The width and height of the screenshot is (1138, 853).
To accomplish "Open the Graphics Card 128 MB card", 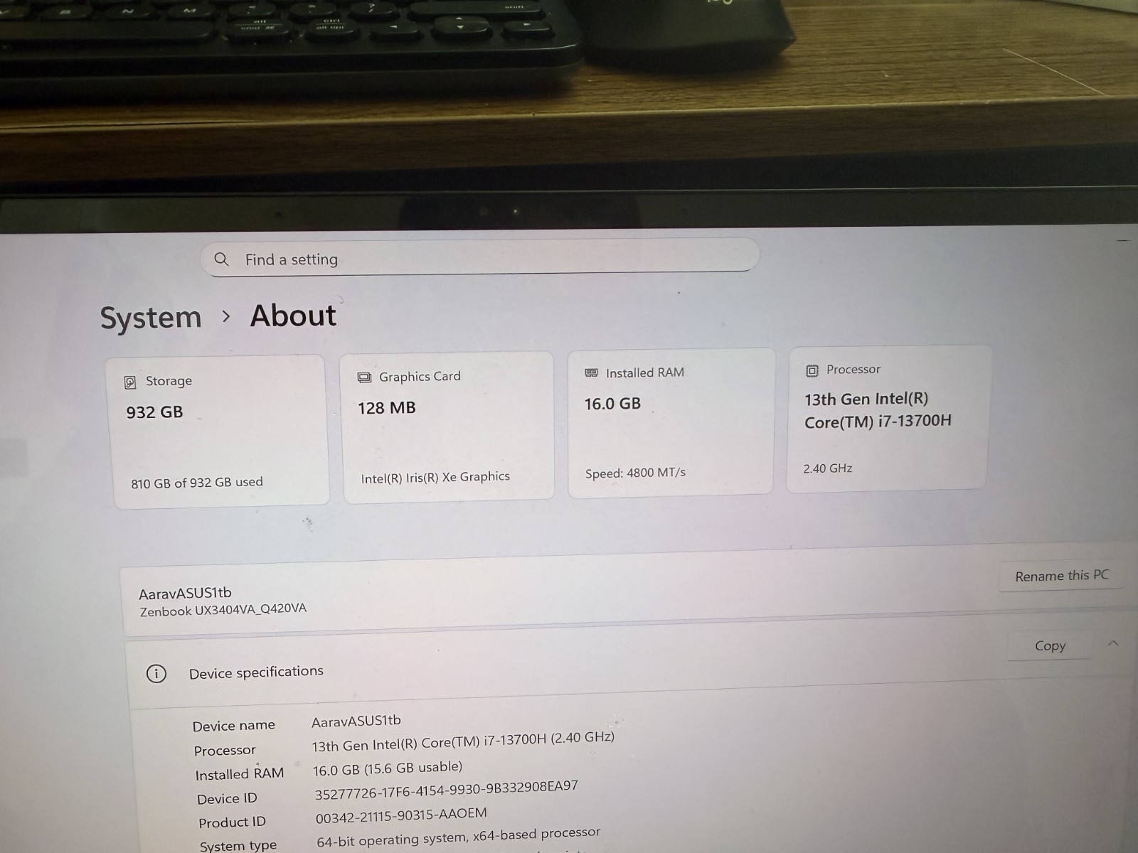I will 447,426.
